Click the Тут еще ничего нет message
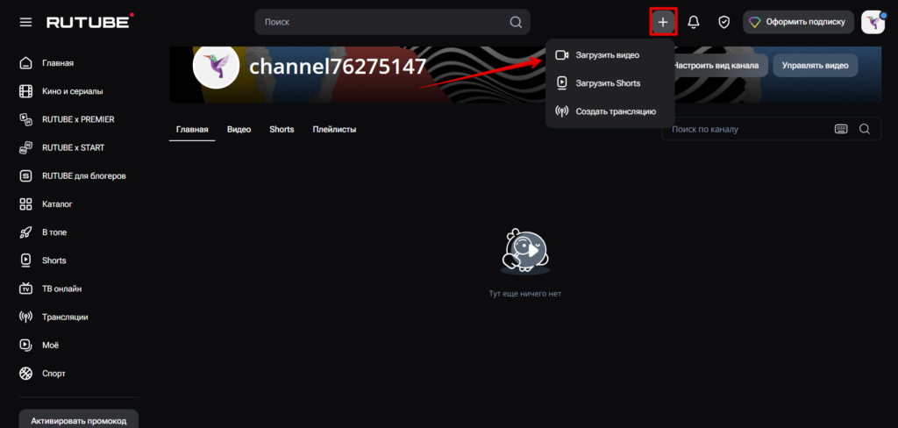Viewport: 898px width, 428px height. 525,293
